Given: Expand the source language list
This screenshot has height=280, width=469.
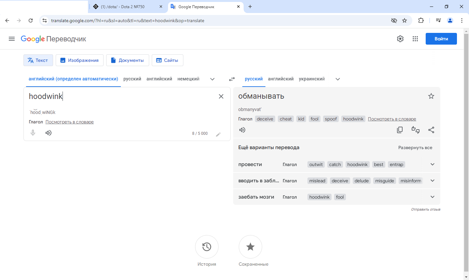Looking at the screenshot, I should pos(212,79).
